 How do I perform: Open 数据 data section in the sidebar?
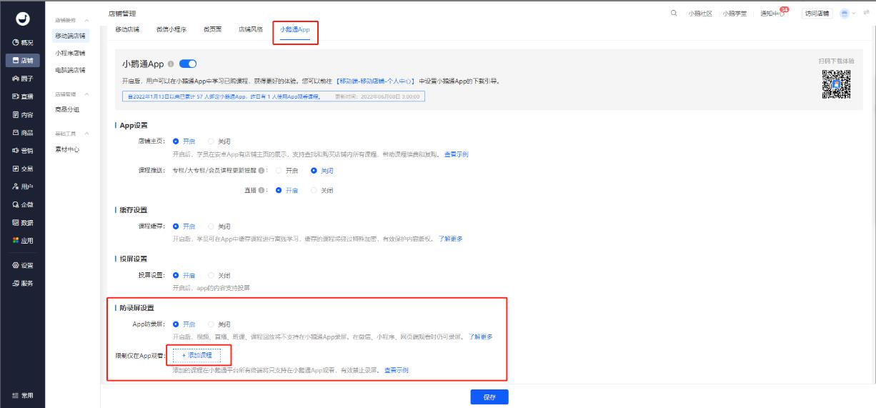(22, 222)
